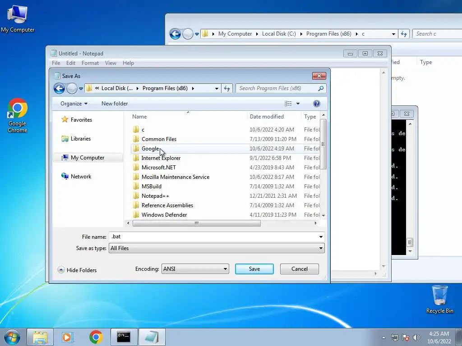462x346 pixels.
Task: Click the Save button
Action: click(x=254, y=269)
